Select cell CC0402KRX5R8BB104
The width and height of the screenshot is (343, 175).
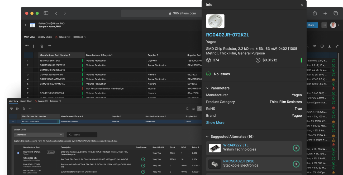[61, 93]
